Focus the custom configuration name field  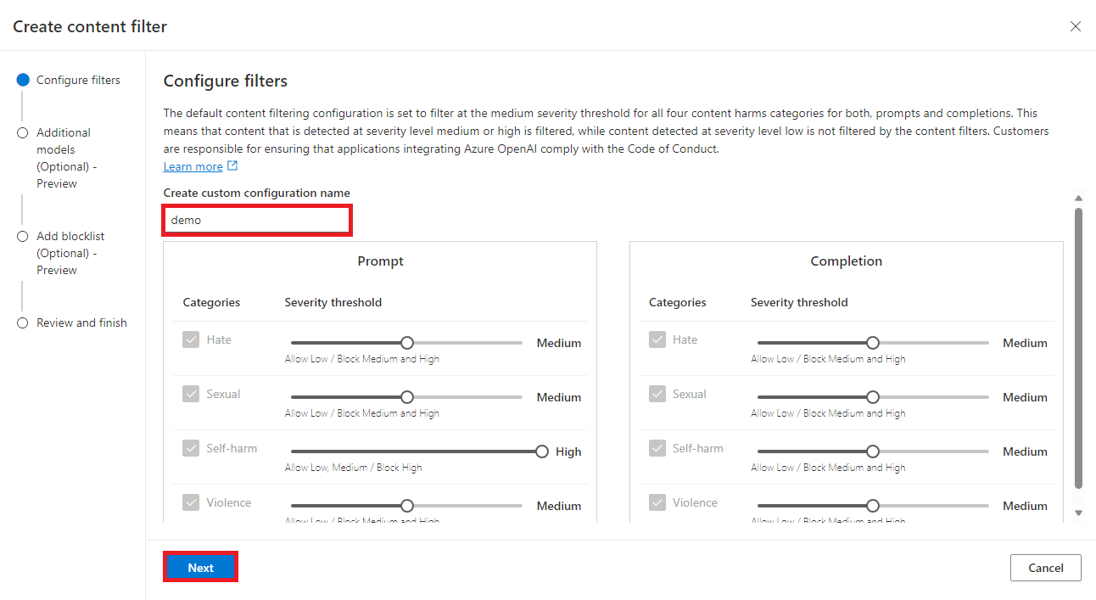coord(256,220)
